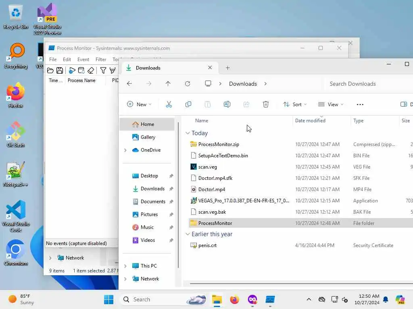Image resolution: width=413 pixels, height=309 pixels.
Task: Click Process Monitor taskbar icon
Action: 270,299
